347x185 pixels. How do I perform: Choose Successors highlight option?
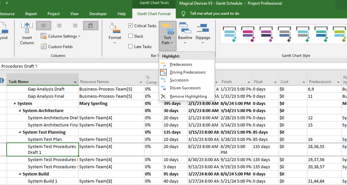pyautogui.click(x=187, y=80)
